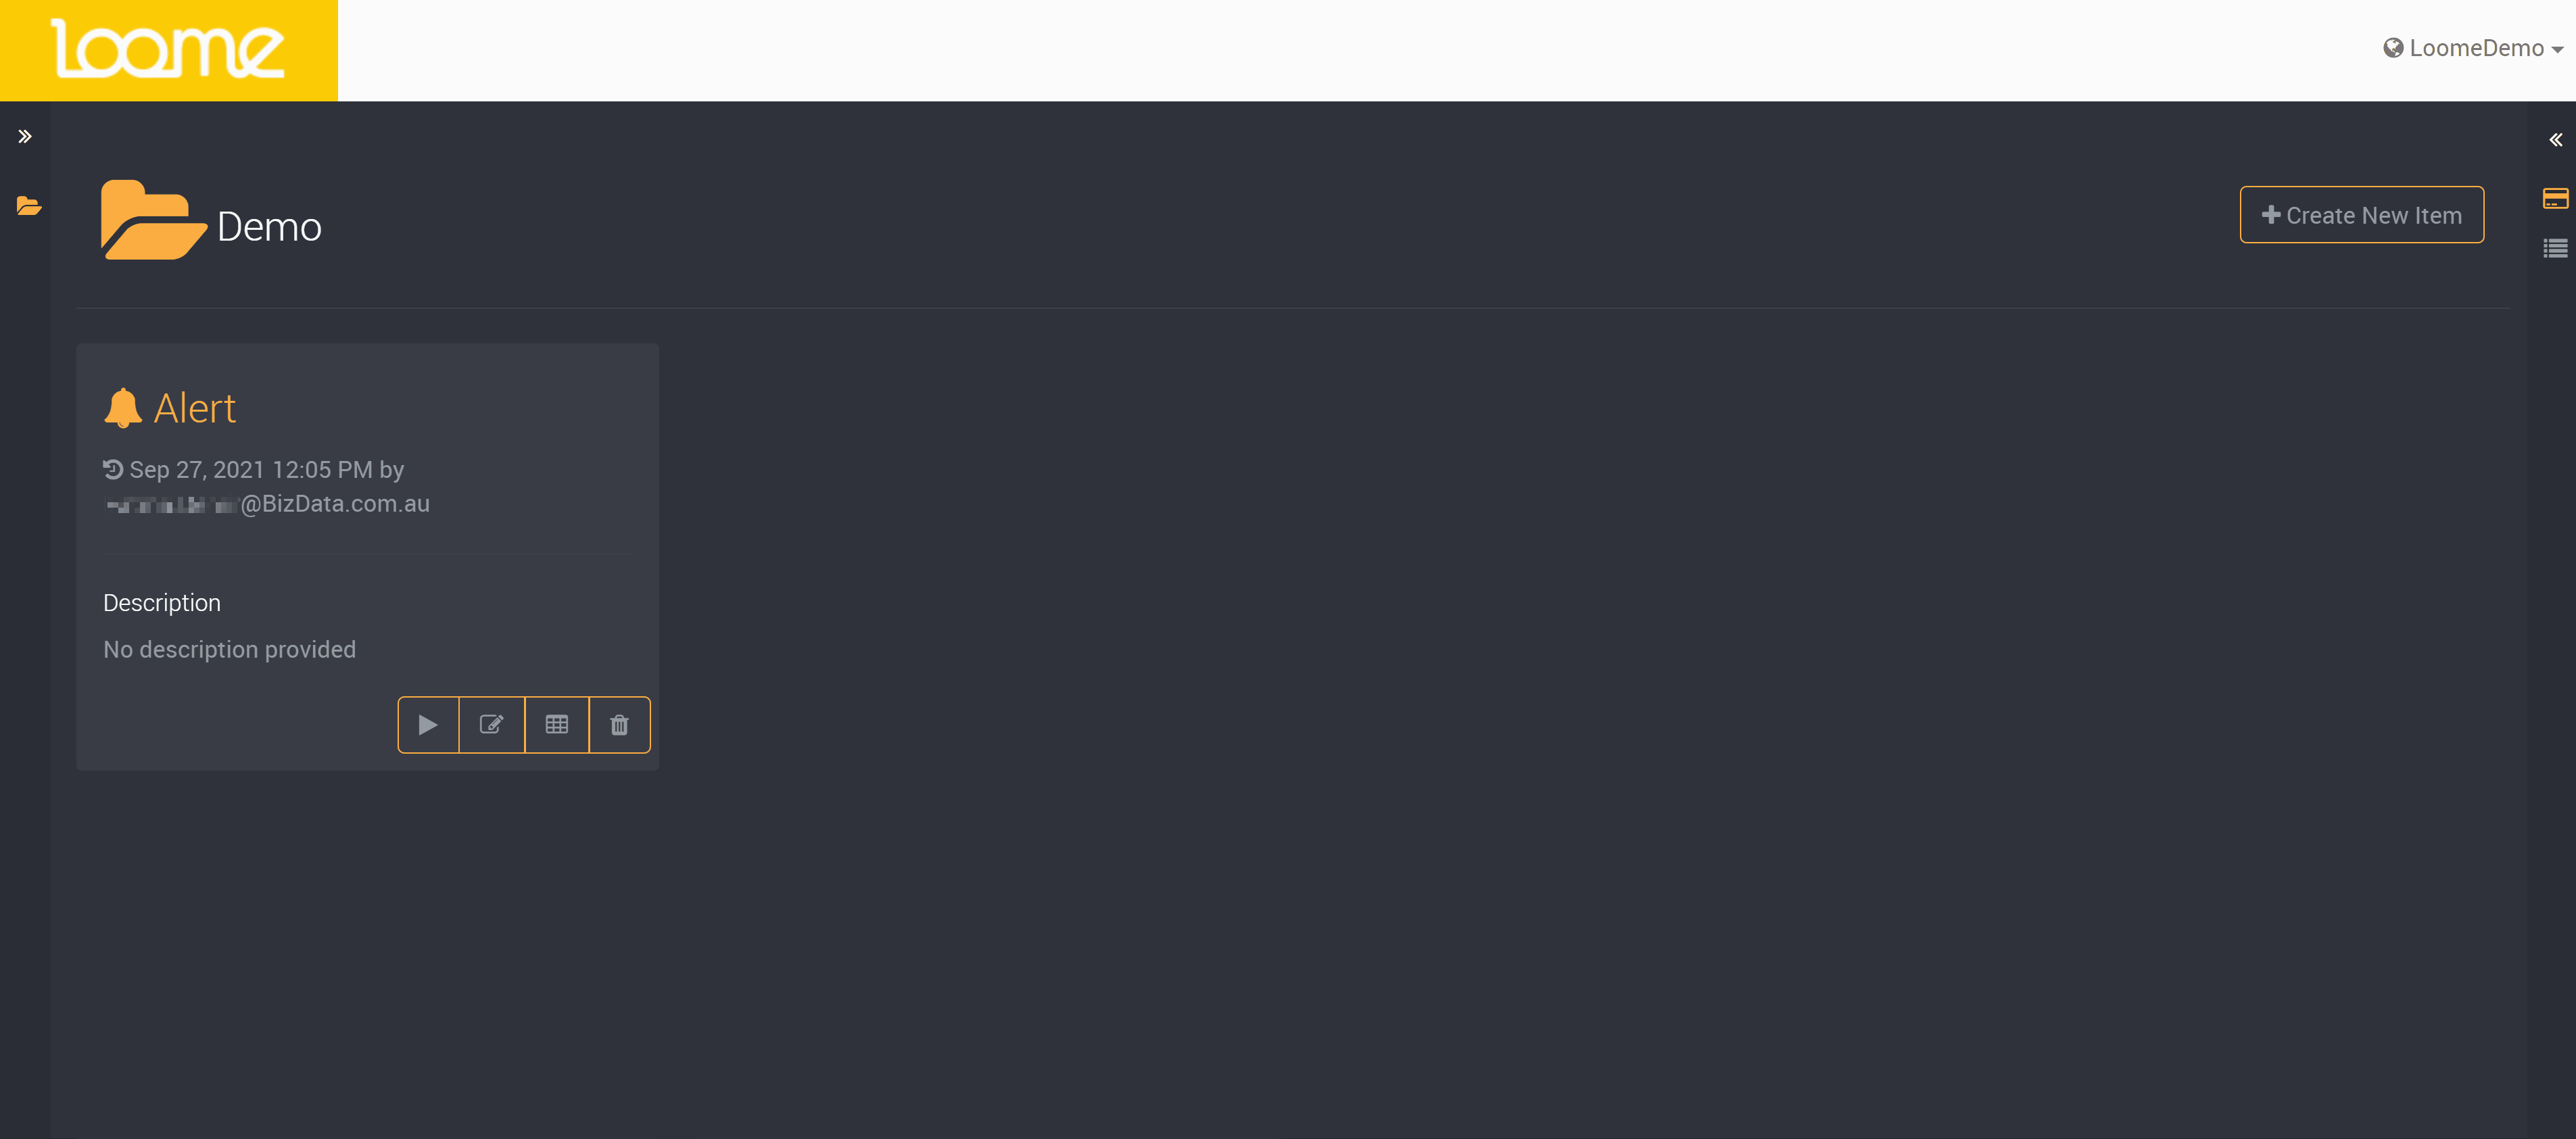2576x1139 pixels.
Task: Click the edit icon on Alert item
Action: [492, 723]
